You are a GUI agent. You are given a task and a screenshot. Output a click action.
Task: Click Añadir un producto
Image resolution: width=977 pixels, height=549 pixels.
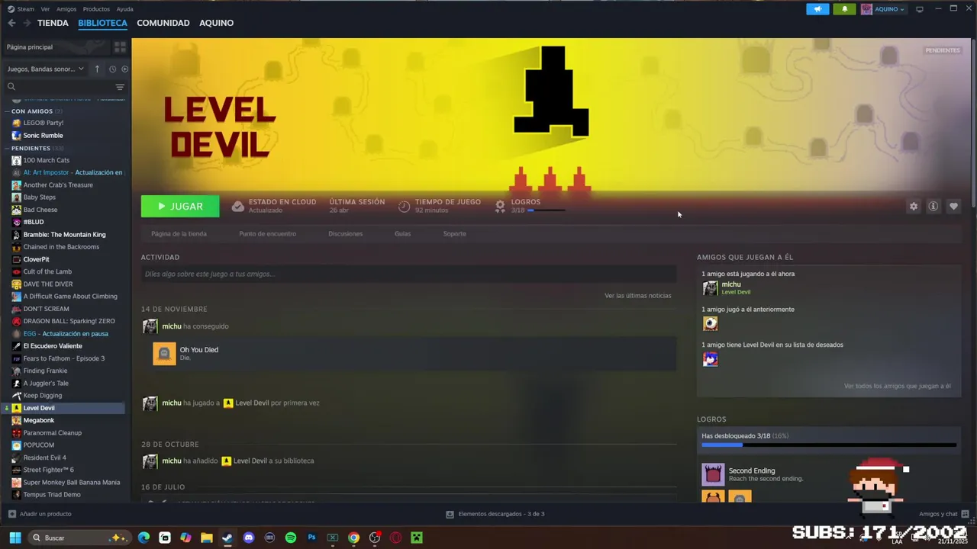pos(40,514)
